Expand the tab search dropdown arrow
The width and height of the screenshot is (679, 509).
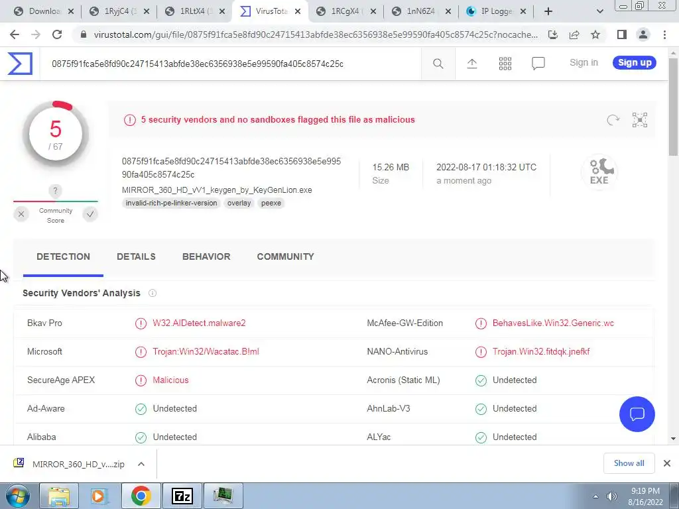point(599,11)
